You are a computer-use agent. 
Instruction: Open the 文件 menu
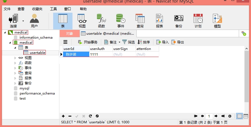point(7,9)
